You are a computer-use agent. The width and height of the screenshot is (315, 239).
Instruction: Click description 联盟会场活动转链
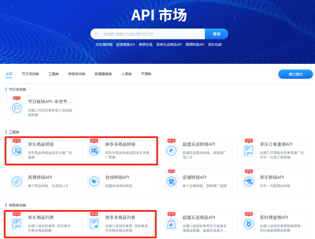tap(119, 186)
